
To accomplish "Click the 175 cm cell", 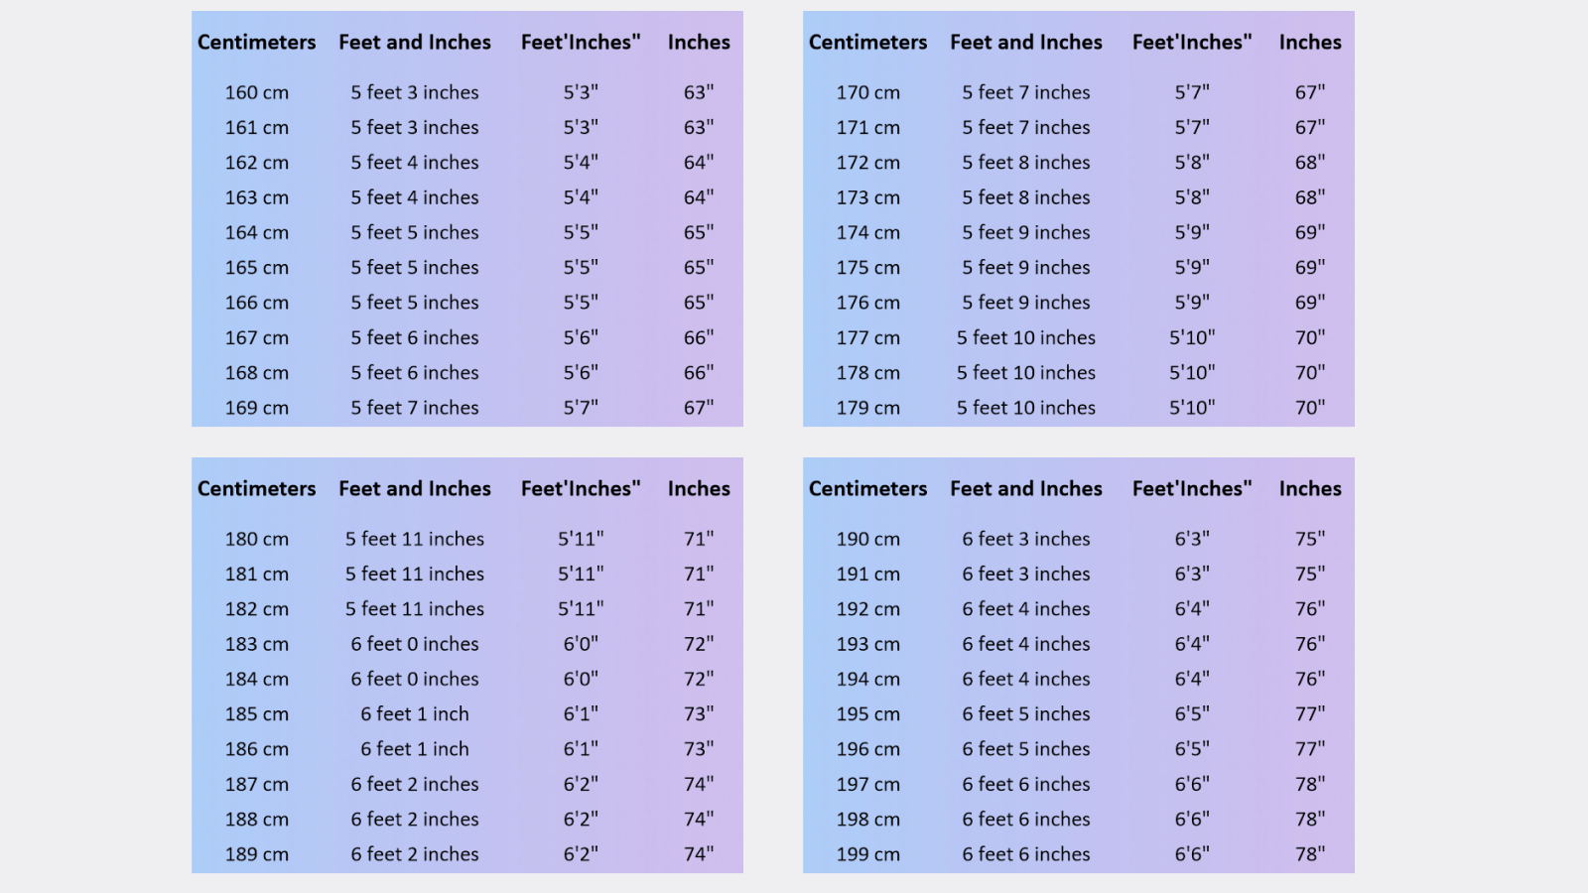I will point(868,267).
